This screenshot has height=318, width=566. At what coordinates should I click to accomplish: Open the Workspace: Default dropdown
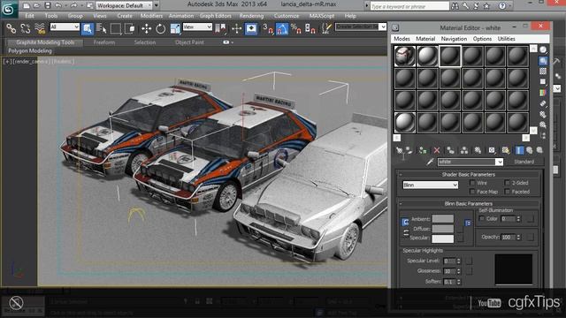point(124,5)
